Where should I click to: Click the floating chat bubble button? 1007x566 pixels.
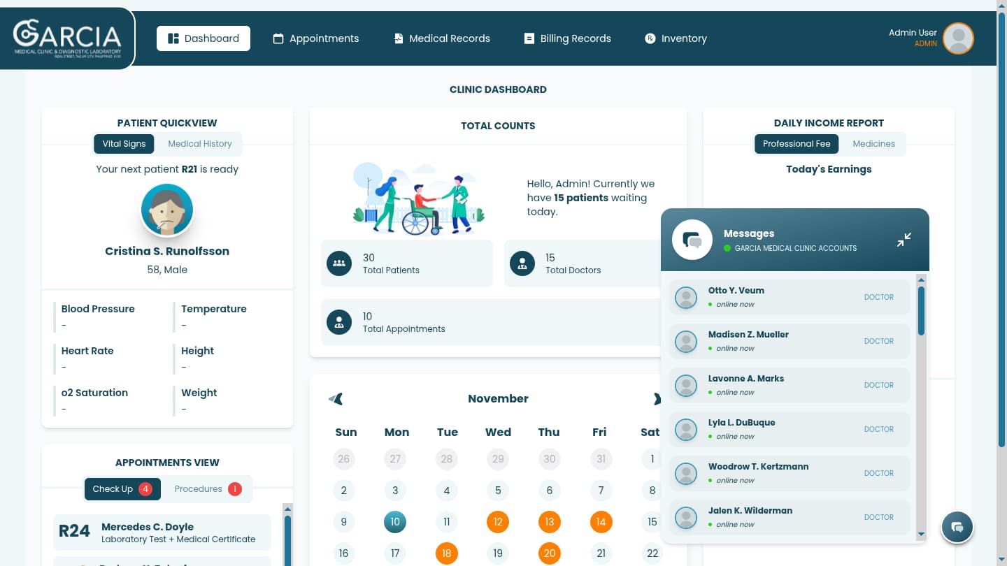(957, 527)
